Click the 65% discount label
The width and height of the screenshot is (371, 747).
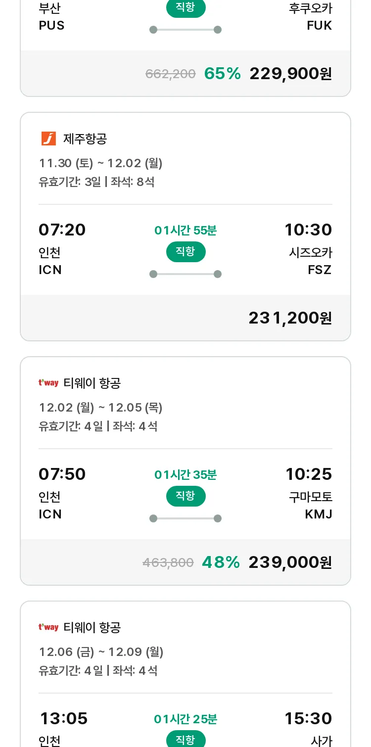(x=222, y=74)
